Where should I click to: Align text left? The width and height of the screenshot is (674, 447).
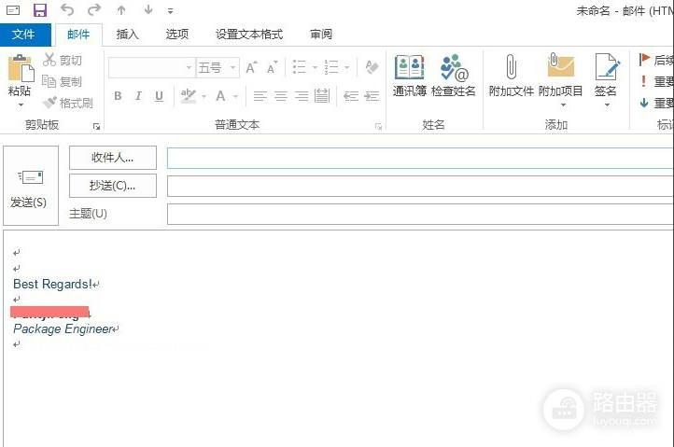coord(260,96)
